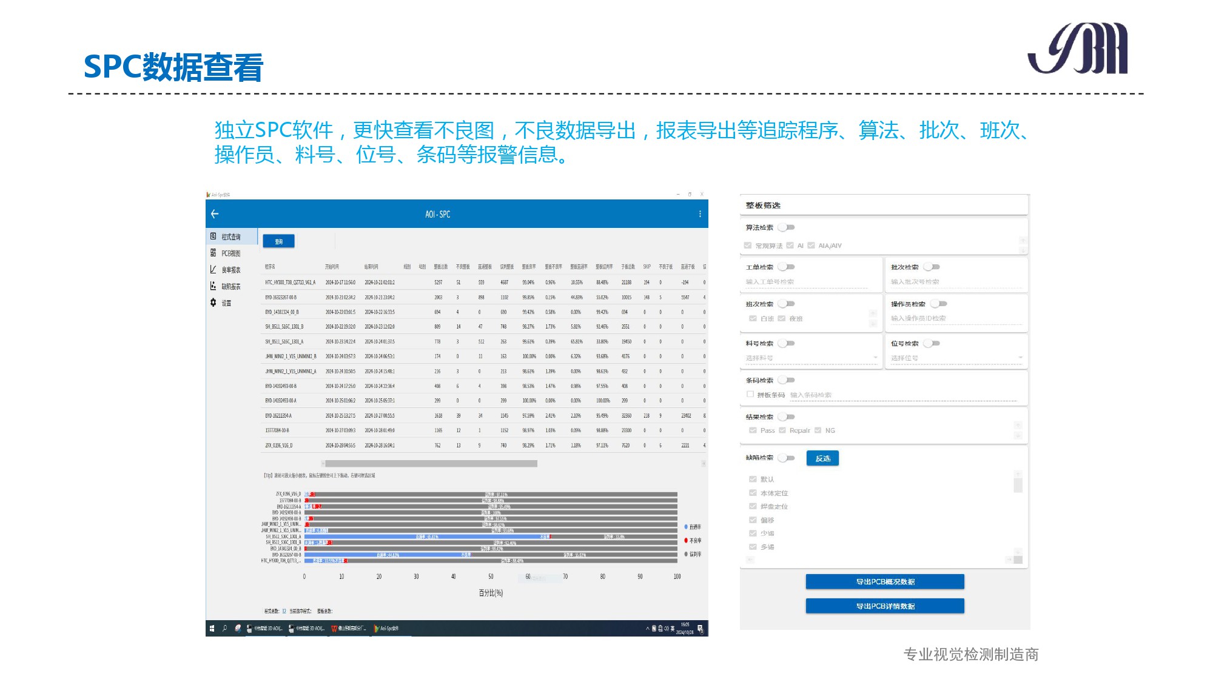The image size is (1213, 682).
Task: Click the Windows Start button
Action: (212, 629)
